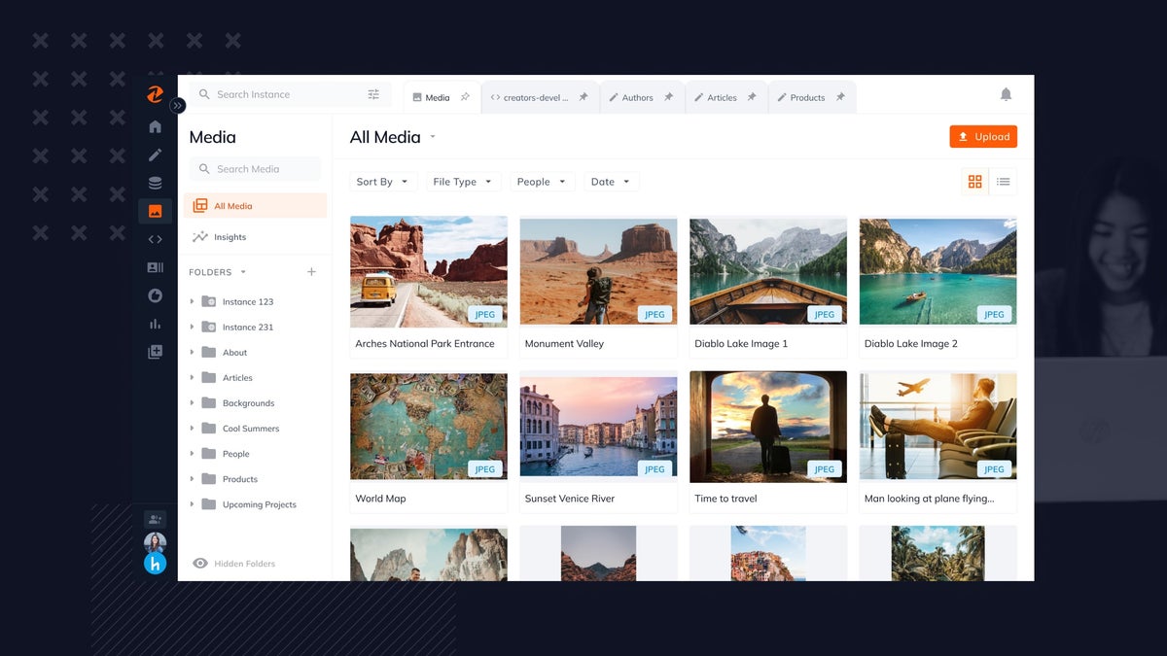The image size is (1167, 656).
Task: Switch to list view layout
Action: click(x=1003, y=181)
